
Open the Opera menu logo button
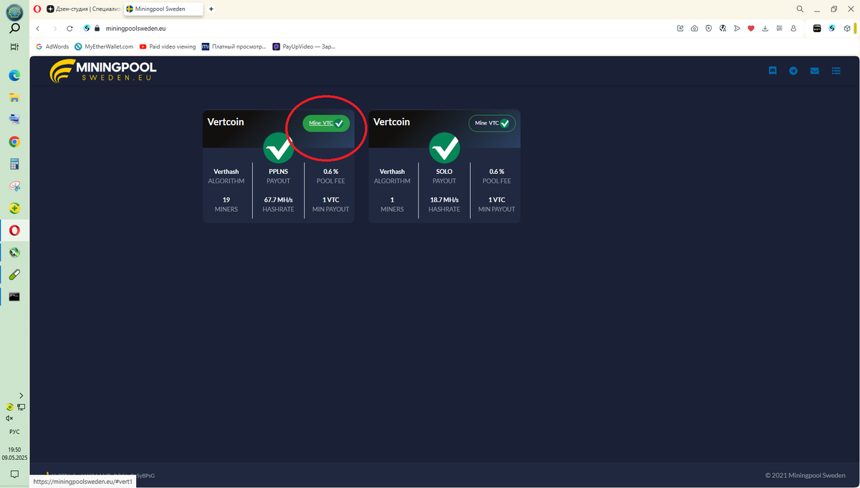(x=37, y=9)
